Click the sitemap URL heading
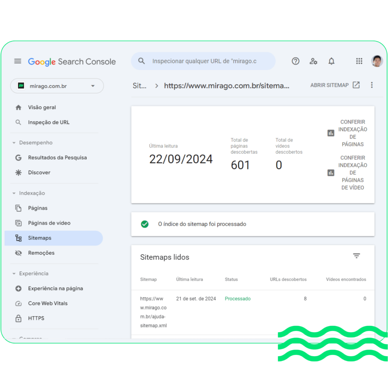The width and height of the screenshot is (388, 388). pos(227,86)
